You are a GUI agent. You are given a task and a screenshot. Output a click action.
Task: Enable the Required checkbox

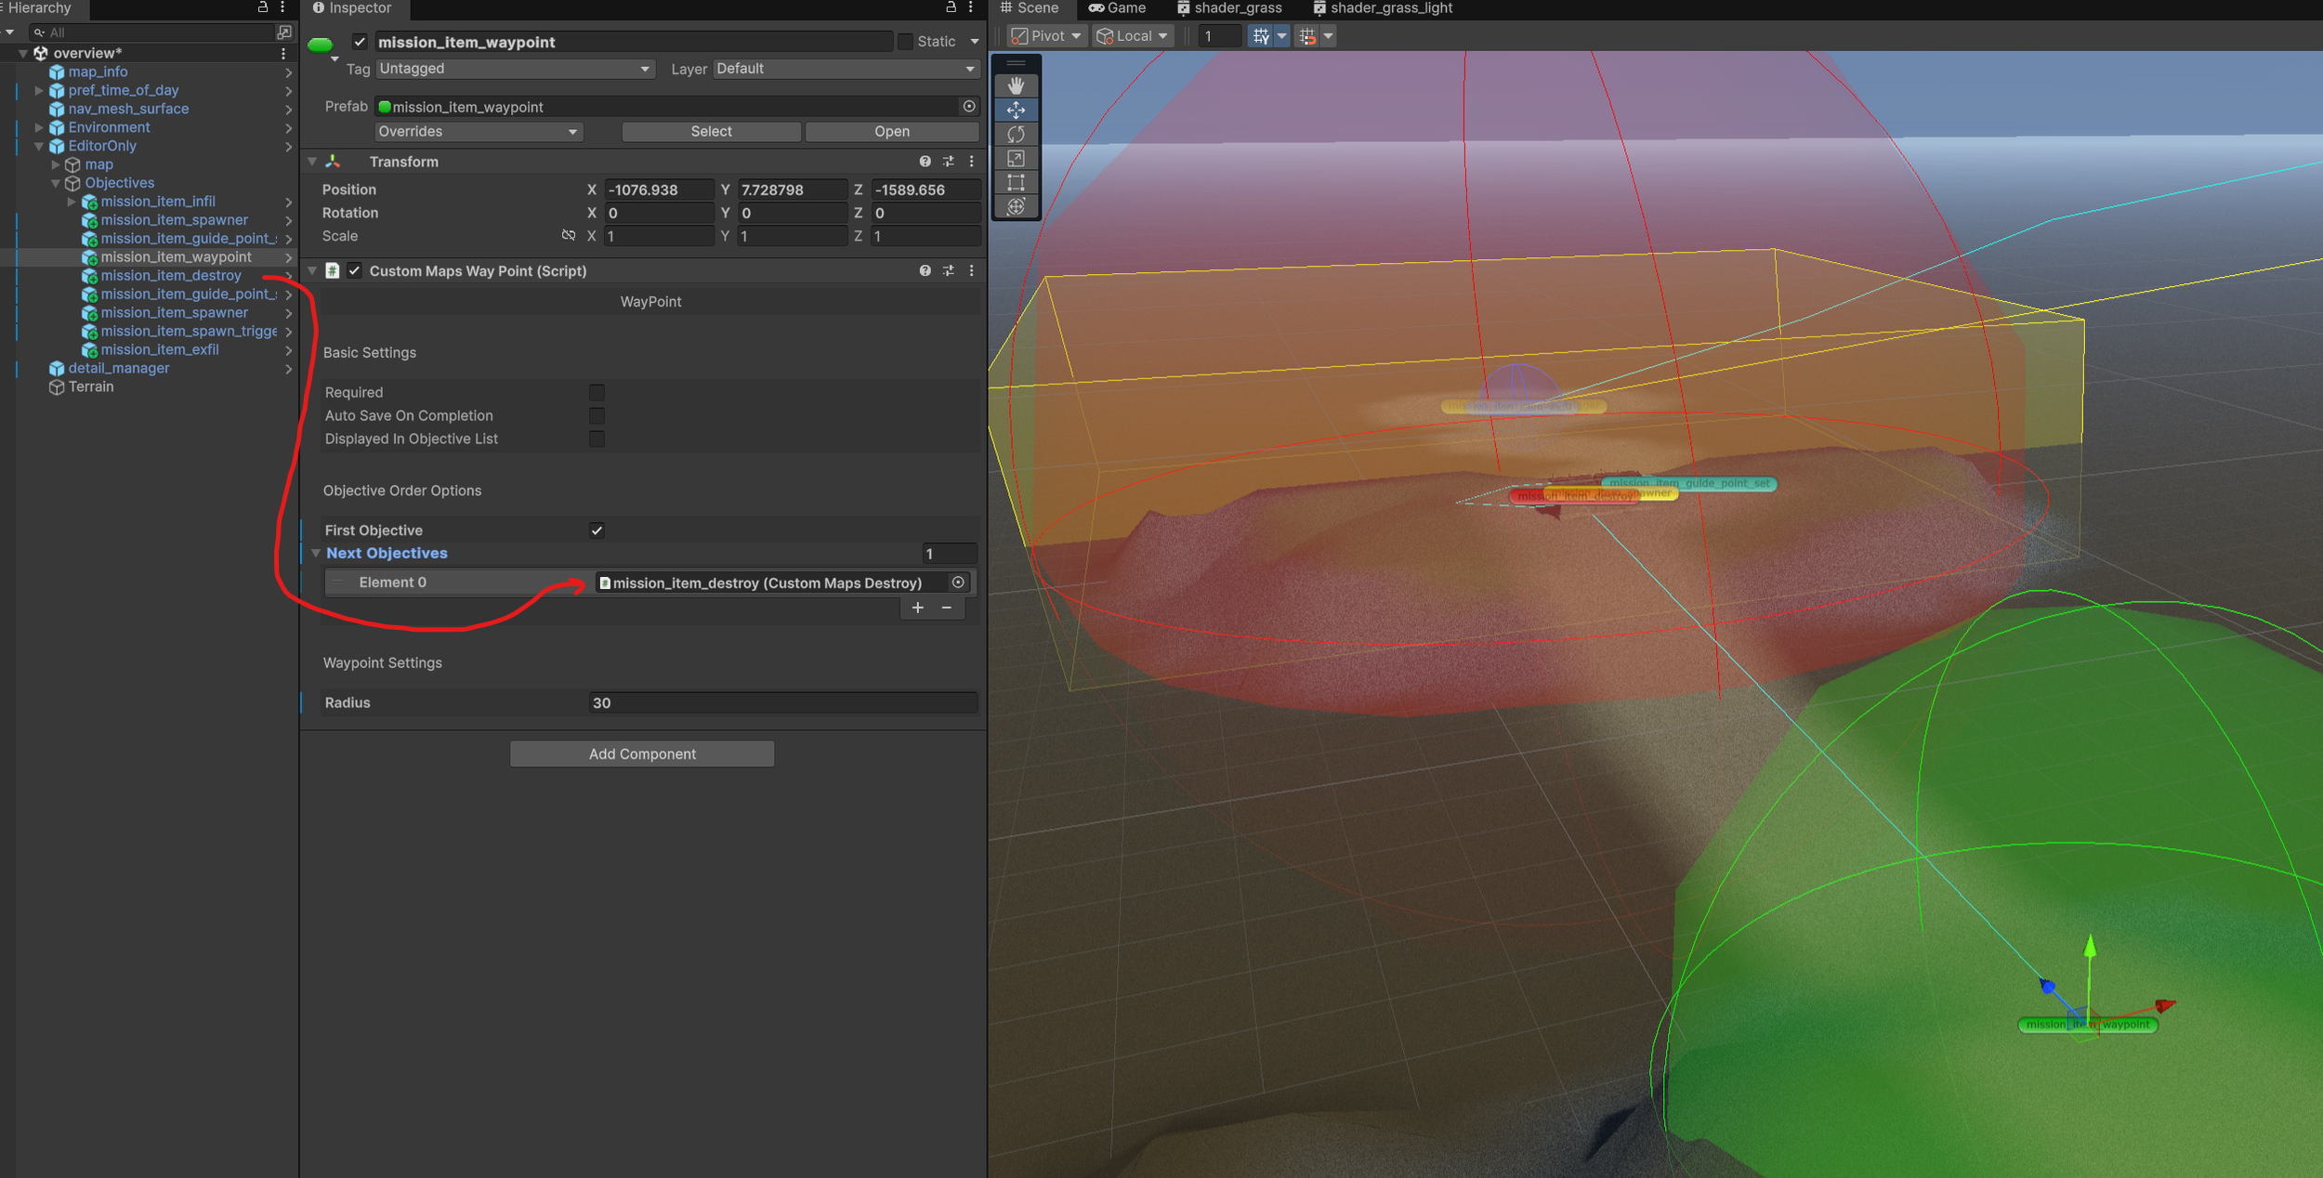pyautogui.click(x=597, y=392)
